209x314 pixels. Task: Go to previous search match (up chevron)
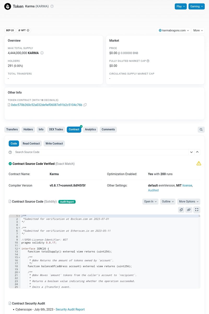(198, 152)
